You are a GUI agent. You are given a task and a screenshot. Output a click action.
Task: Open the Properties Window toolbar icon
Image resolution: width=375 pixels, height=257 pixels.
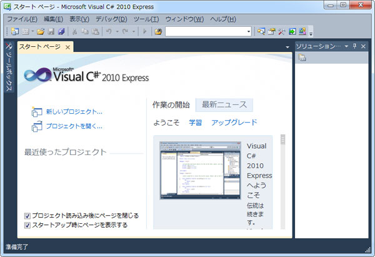tap(271, 31)
